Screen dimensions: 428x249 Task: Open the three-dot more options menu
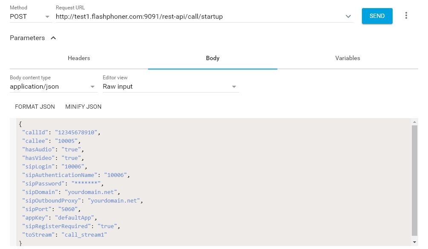pos(406,16)
